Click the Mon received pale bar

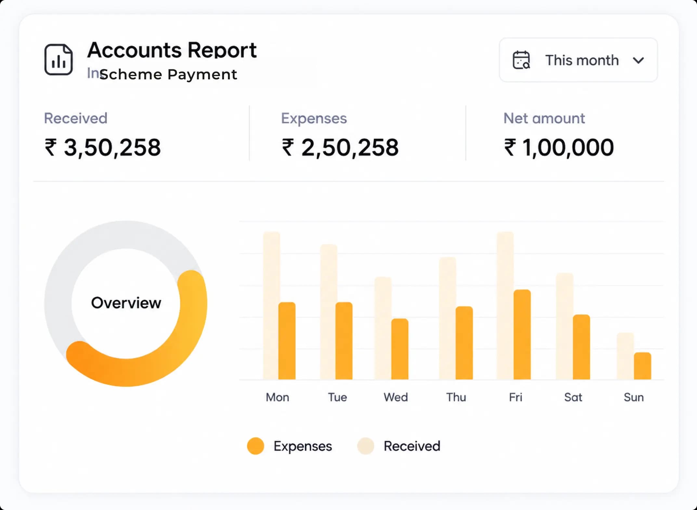point(271,305)
